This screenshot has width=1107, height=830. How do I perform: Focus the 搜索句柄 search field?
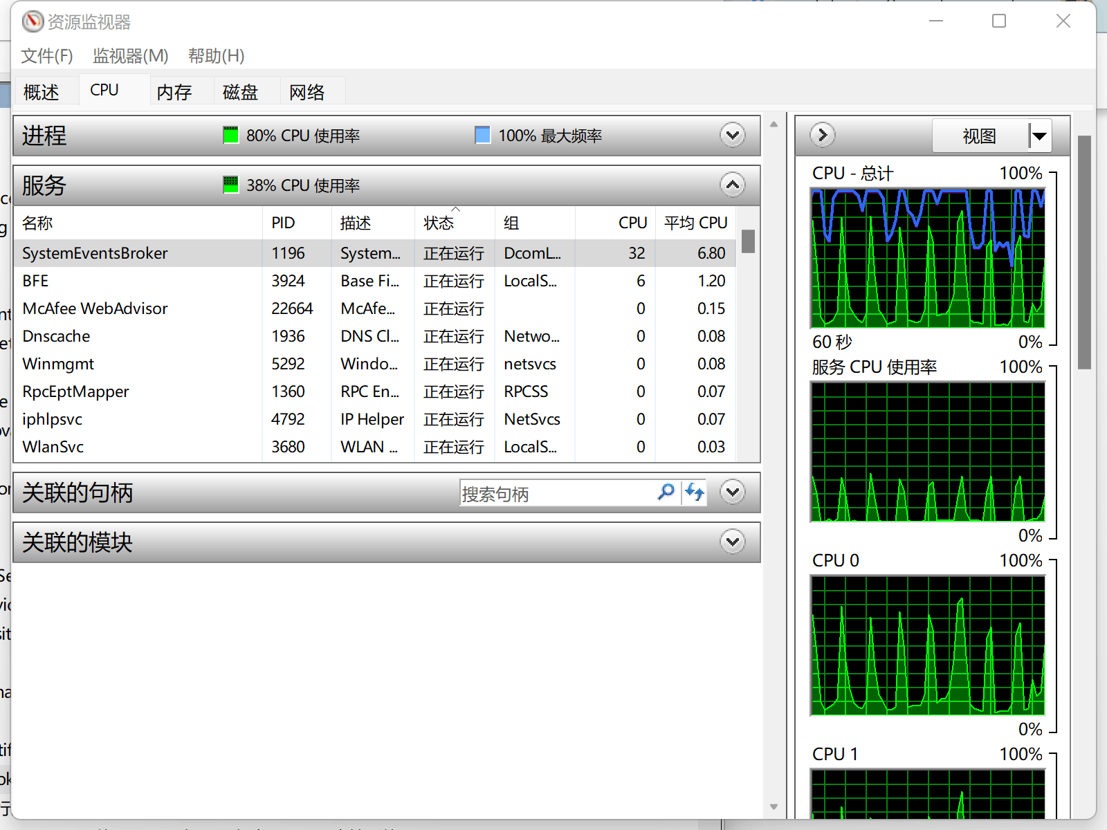(558, 493)
